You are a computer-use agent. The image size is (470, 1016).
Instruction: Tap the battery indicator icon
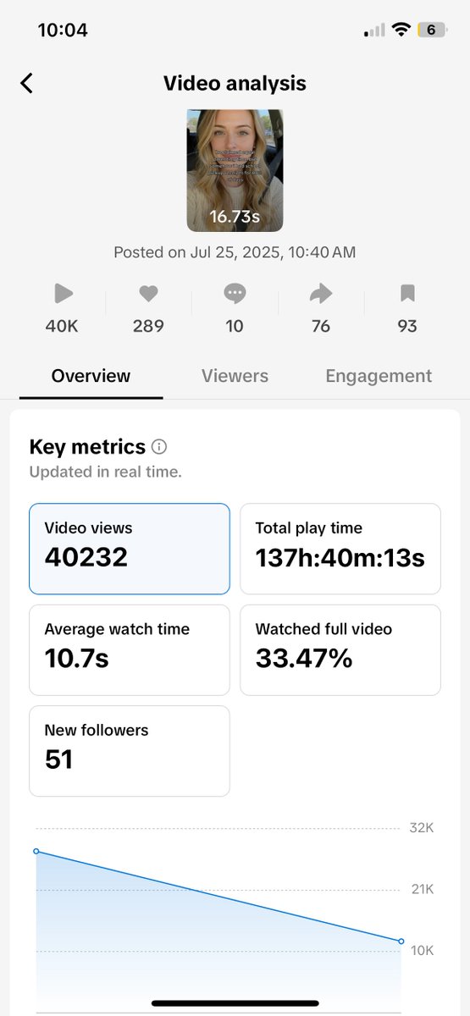coord(432,30)
